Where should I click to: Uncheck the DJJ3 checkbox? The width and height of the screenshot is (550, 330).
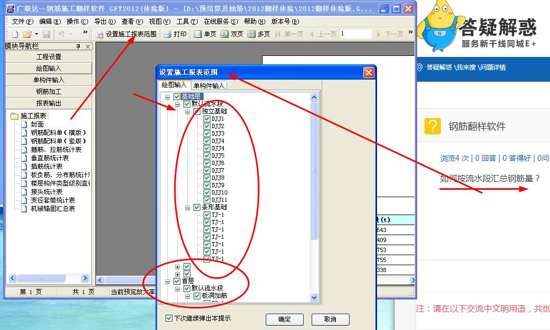pos(207,133)
